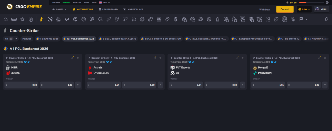Open the A | PGL Bucharest 2026 heading
This screenshot has height=131, width=332.
[x=29, y=49]
